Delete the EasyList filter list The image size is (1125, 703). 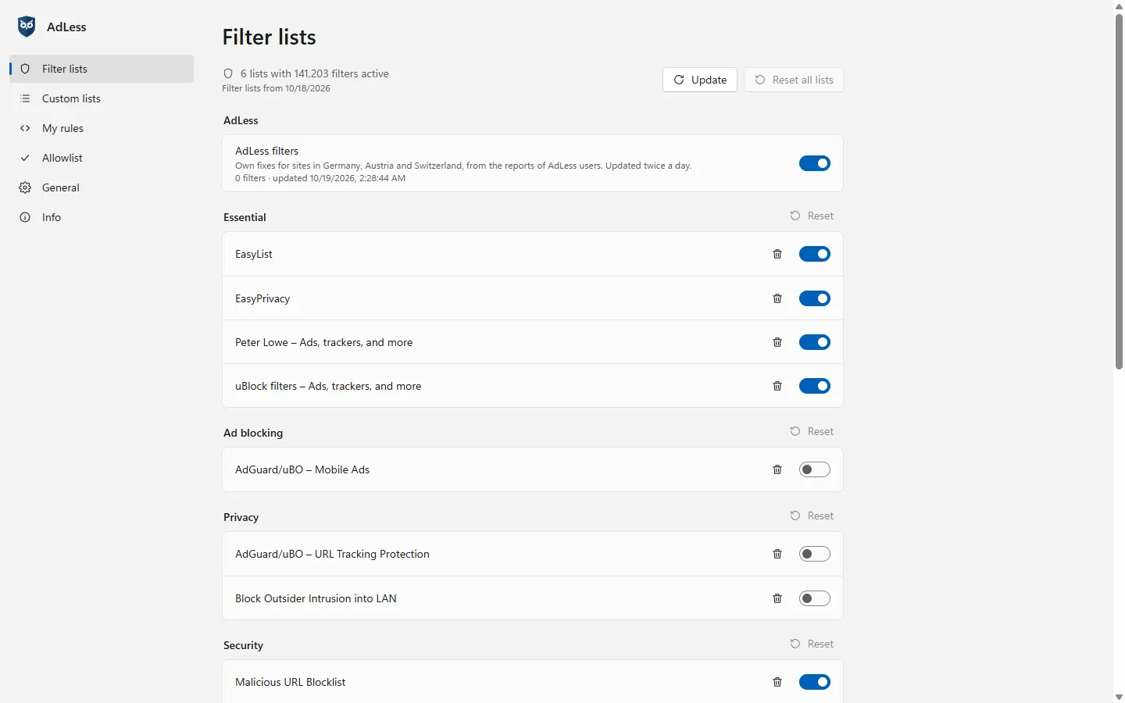[x=777, y=254]
